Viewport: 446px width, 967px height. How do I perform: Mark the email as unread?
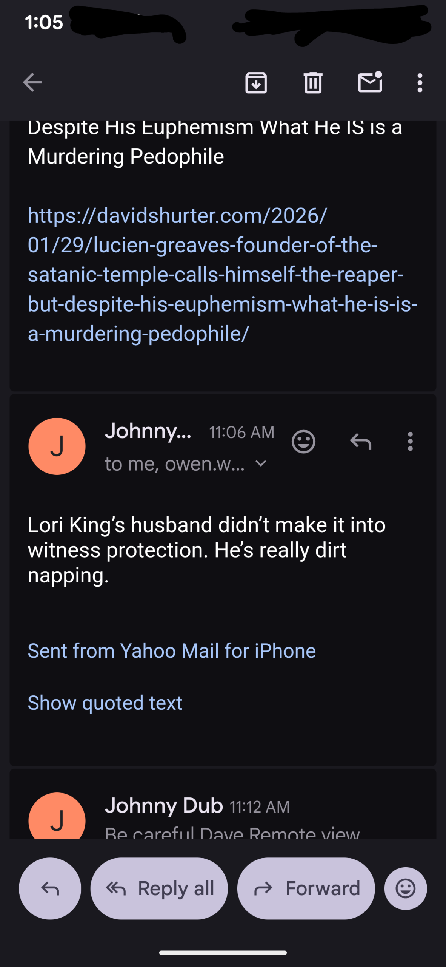click(370, 82)
